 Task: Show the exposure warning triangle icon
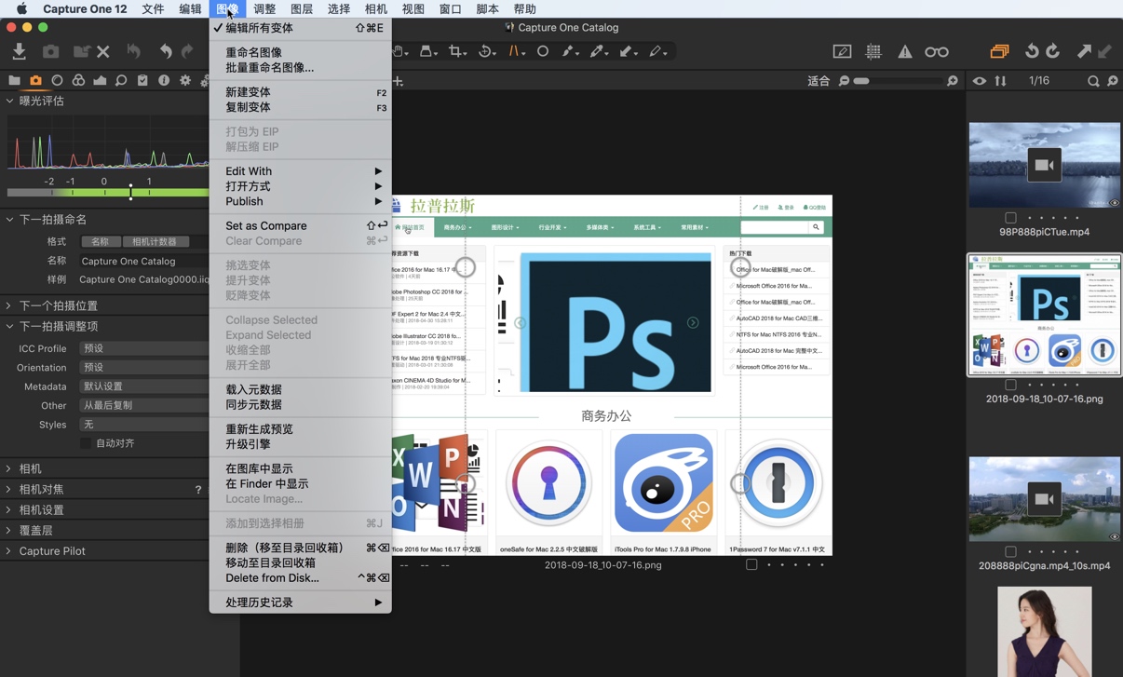click(x=904, y=52)
